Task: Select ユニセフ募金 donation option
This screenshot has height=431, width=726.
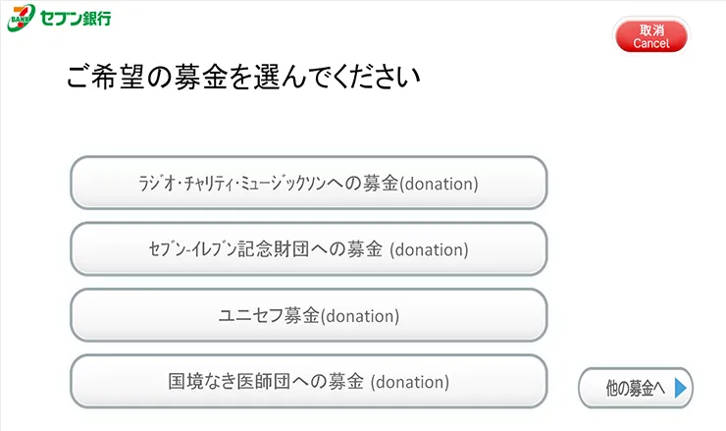Action: click(308, 315)
